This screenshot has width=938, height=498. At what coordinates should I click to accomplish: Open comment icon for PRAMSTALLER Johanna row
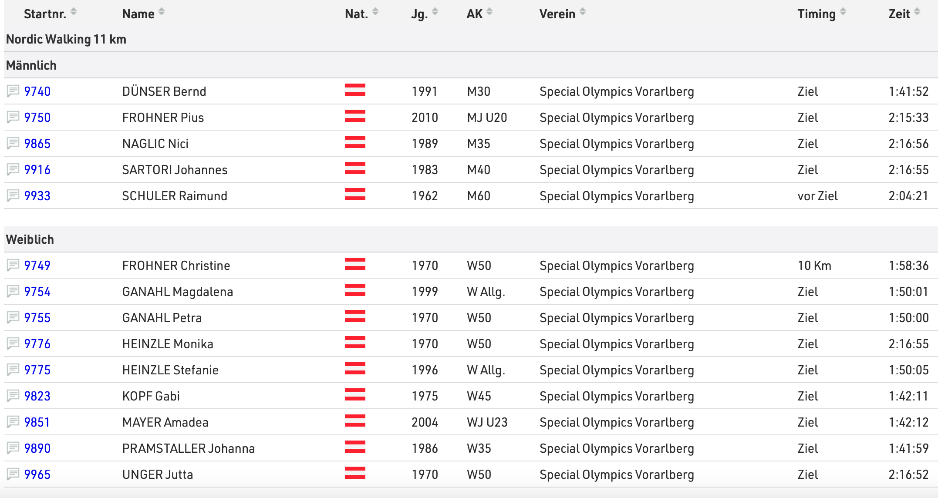click(x=13, y=448)
